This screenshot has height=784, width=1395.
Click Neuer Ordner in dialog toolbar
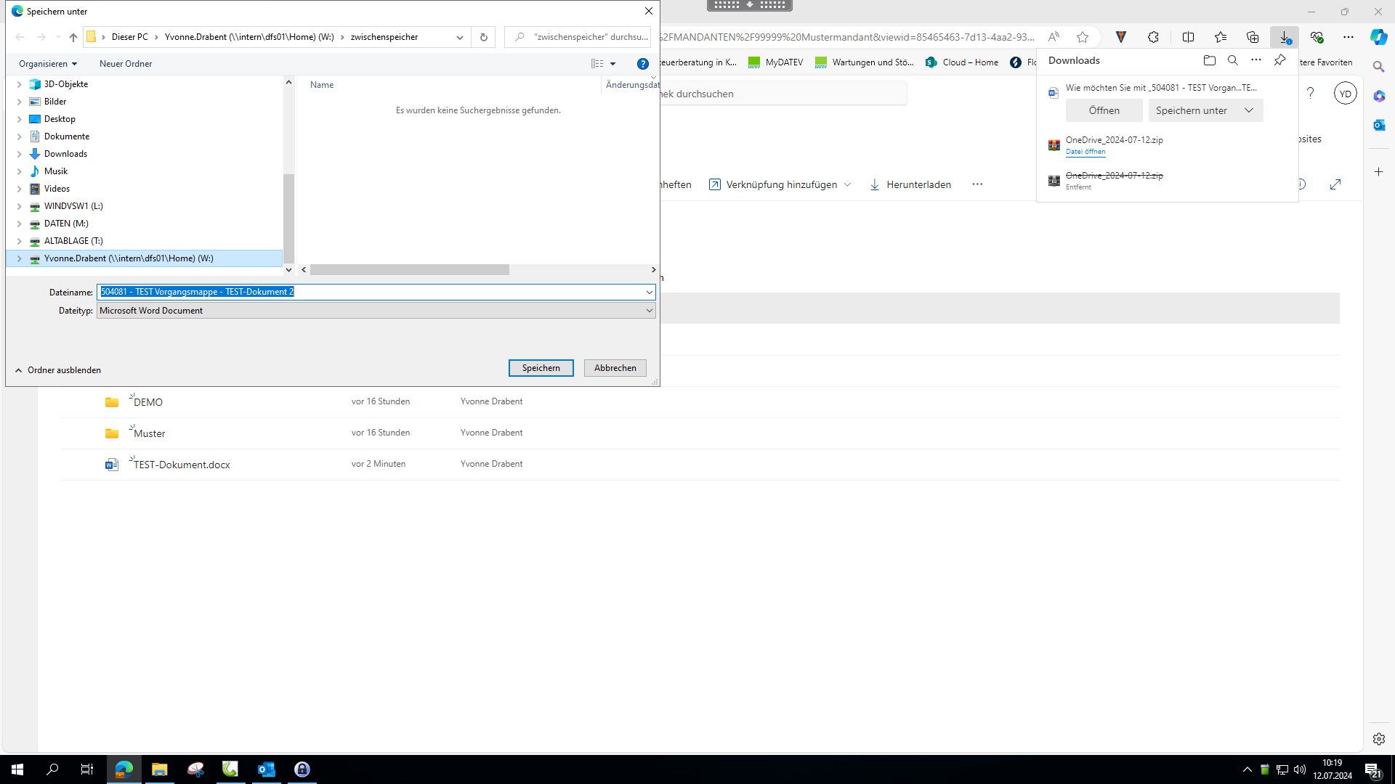coord(126,64)
